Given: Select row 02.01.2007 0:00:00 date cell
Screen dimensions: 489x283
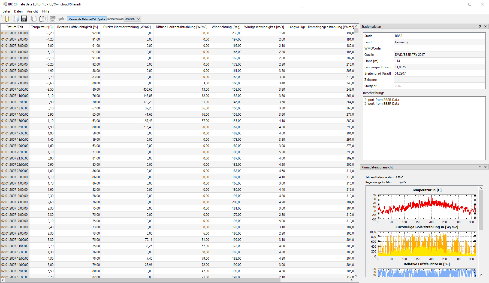Looking at the screenshot, I should point(15,177).
